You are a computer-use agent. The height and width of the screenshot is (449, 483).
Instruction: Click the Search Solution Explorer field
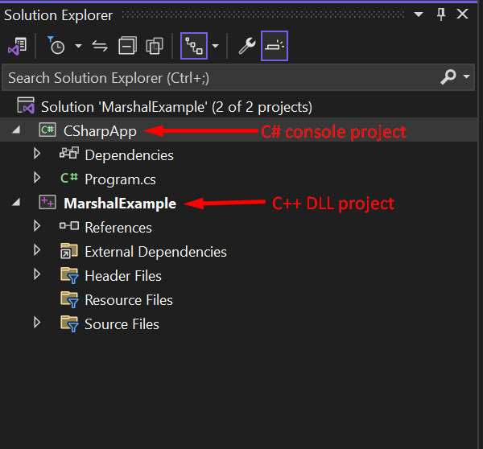coord(217,77)
